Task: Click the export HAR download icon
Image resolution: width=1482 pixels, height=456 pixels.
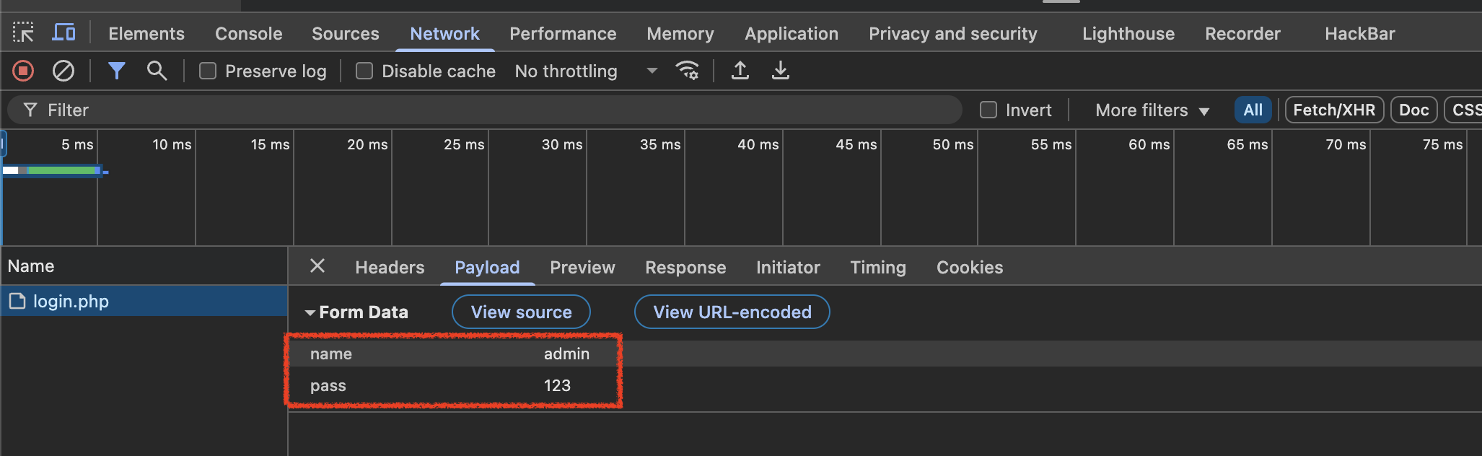Action: click(781, 71)
